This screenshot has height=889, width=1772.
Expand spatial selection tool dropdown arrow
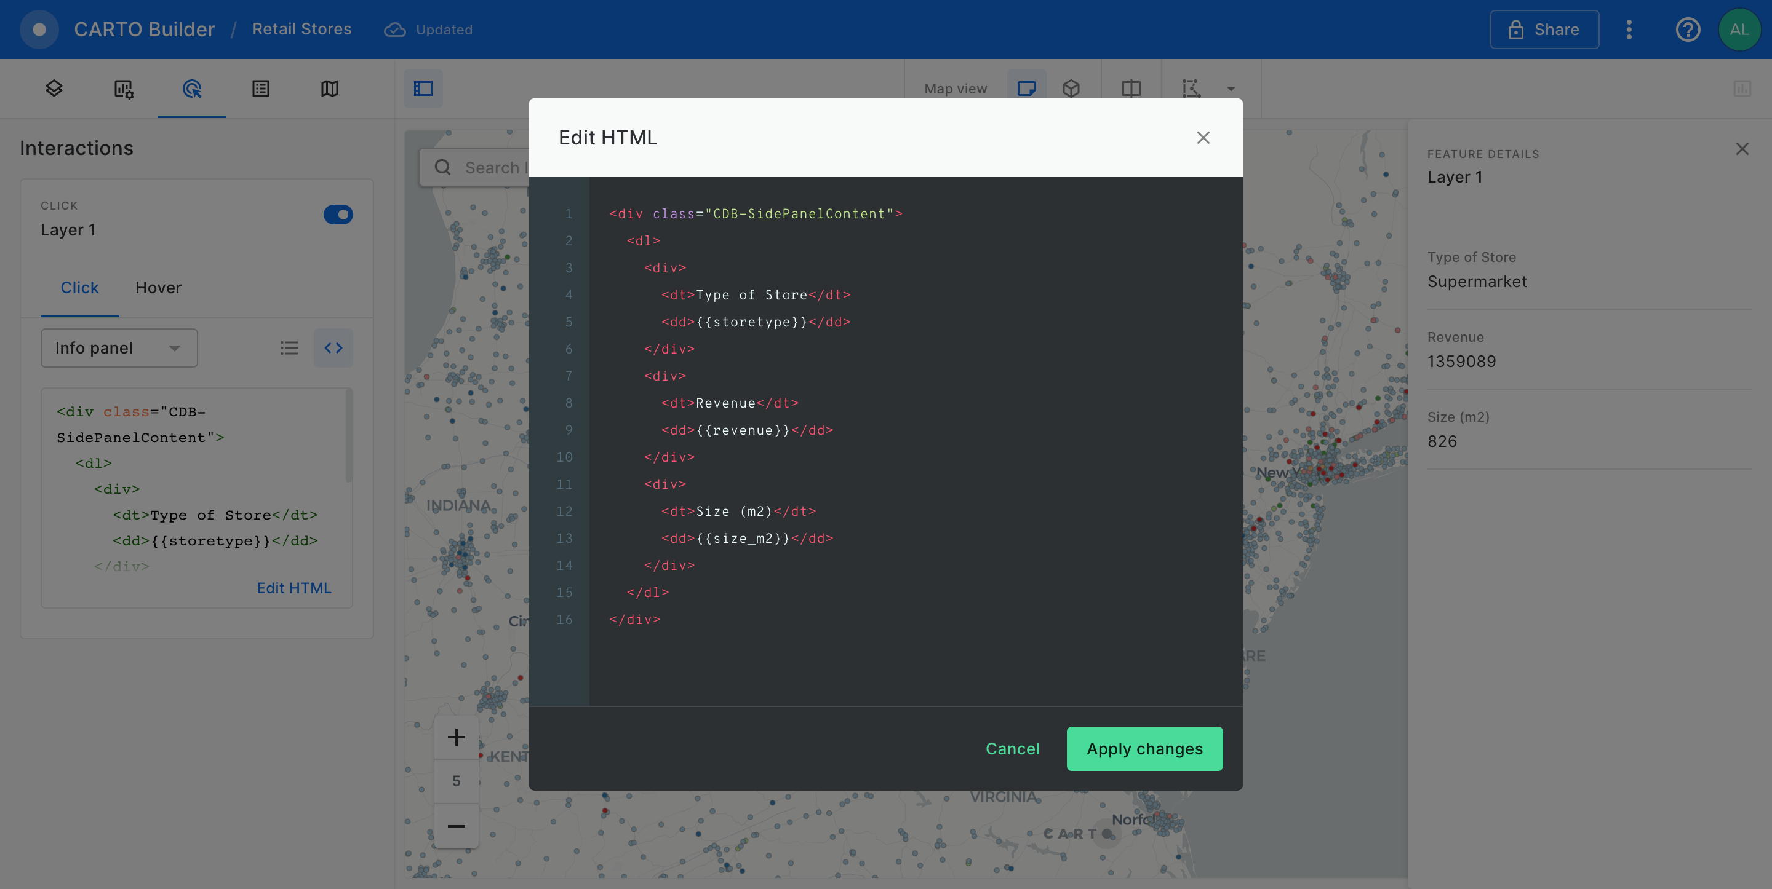point(1231,89)
